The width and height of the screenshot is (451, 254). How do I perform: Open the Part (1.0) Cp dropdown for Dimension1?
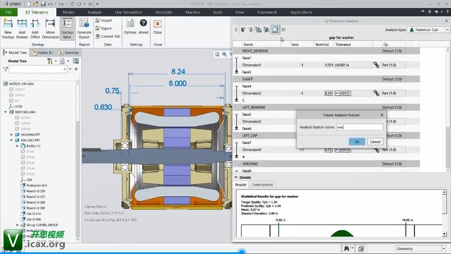coord(393,65)
